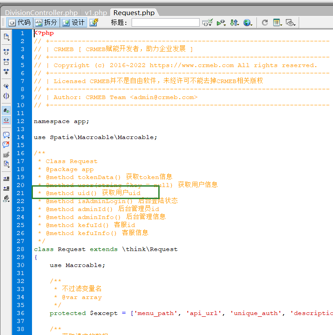Open the Apply Comment dropdown
Screen dimensions: 333x335
6,135
